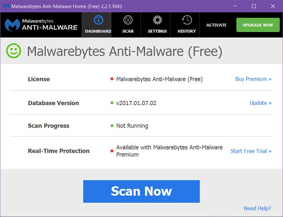Click the green dot beside database version
Image resolution: width=283 pixels, height=217 pixels.
pos(112,103)
